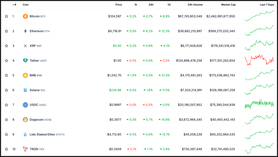Click the XRP logo icon
Screen dimensions: 278x157
pyautogui.click(x=25, y=46)
